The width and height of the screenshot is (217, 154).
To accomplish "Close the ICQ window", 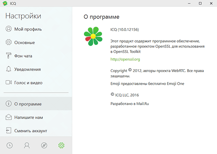I will point(211,3).
